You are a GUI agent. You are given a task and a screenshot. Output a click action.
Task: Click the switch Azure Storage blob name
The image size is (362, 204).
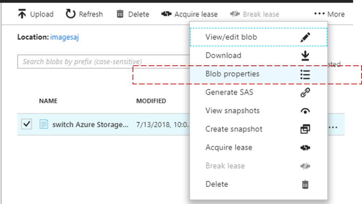click(x=90, y=124)
